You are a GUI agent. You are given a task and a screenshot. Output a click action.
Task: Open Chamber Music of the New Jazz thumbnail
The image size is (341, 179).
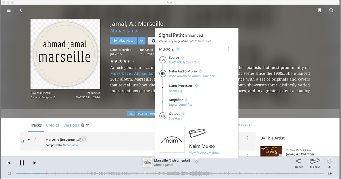[271, 151]
